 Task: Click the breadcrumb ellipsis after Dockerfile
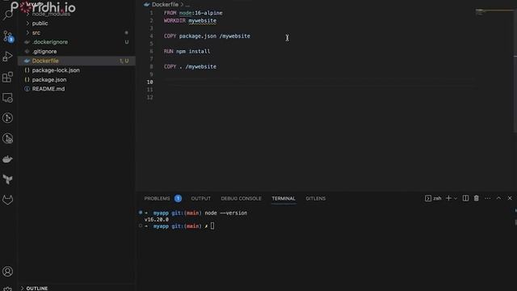tap(187, 5)
